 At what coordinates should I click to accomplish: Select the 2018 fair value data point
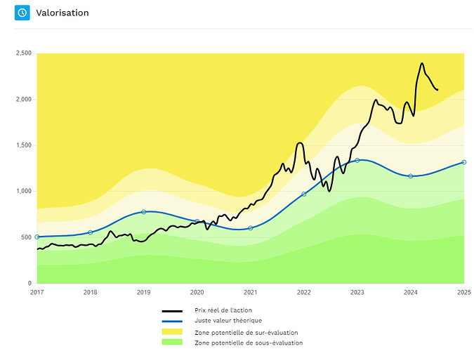(x=90, y=232)
